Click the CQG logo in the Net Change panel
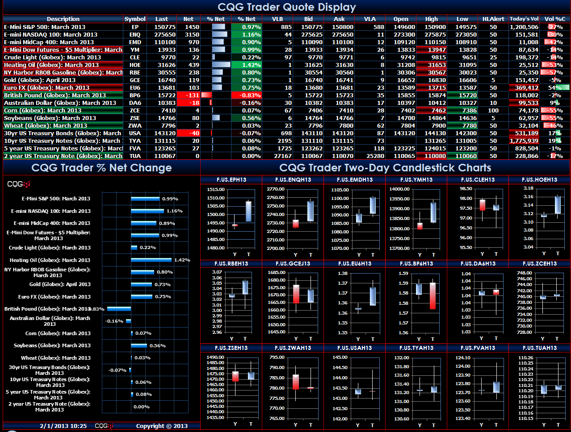 [19, 184]
